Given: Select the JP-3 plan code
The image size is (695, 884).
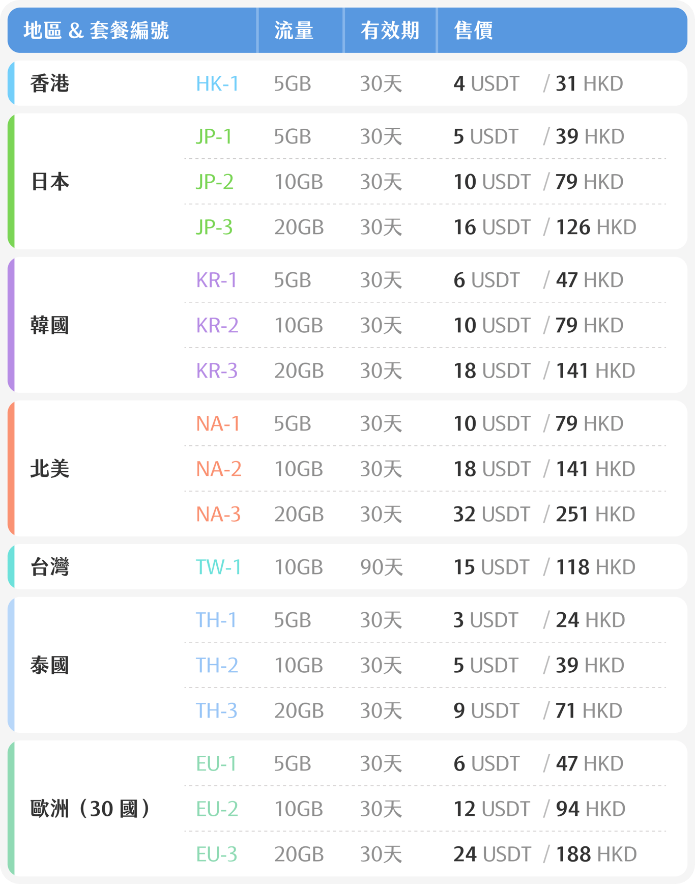Looking at the screenshot, I should 214,227.
